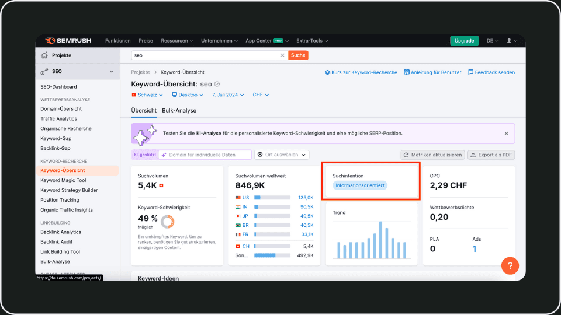Select Keyword-Übersicht in sidebar
The height and width of the screenshot is (315, 561).
point(77,171)
